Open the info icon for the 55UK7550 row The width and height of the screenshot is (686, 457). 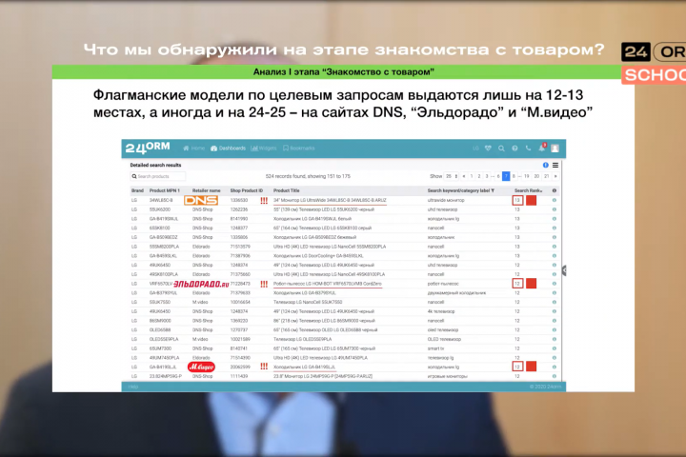click(x=555, y=302)
